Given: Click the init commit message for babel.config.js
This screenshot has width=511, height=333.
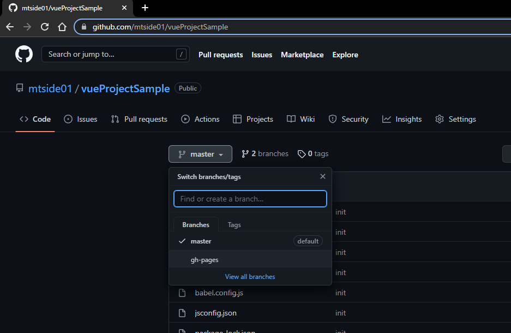Looking at the screenshot, I should coord(340,293).
